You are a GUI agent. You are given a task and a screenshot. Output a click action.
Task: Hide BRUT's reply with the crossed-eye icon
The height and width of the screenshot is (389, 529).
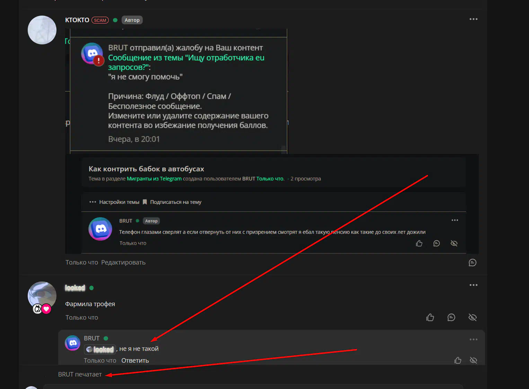(473, 361)
